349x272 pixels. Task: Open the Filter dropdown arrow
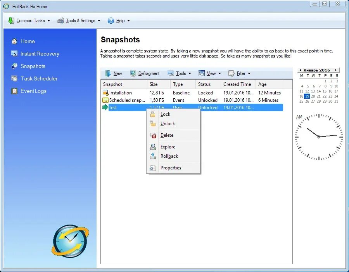coord(249,73)
